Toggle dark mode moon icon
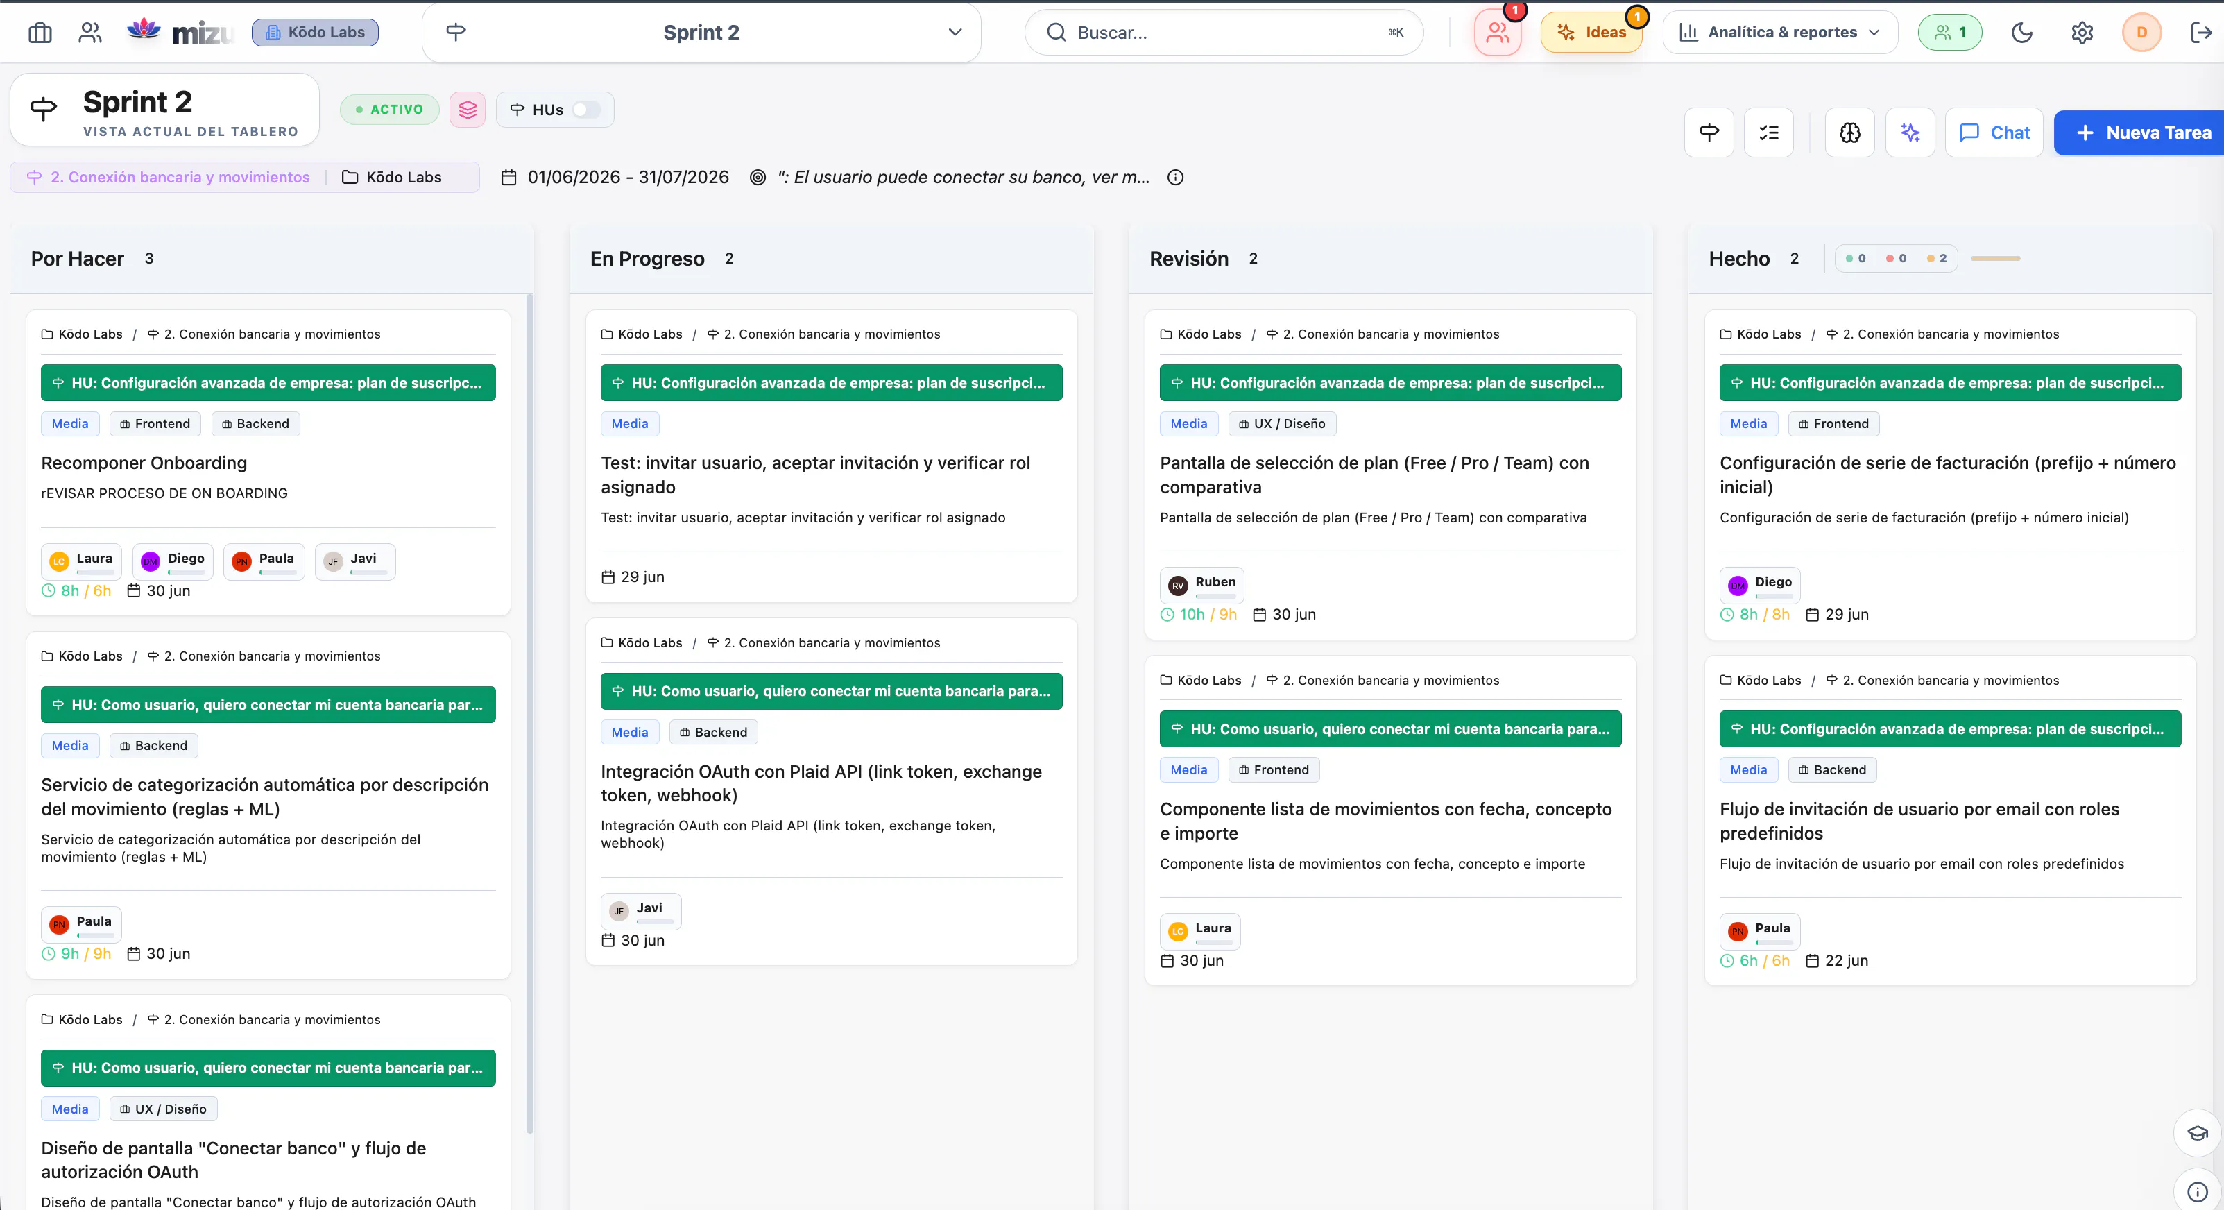2224x1210 pixels. coord(2021,33)
